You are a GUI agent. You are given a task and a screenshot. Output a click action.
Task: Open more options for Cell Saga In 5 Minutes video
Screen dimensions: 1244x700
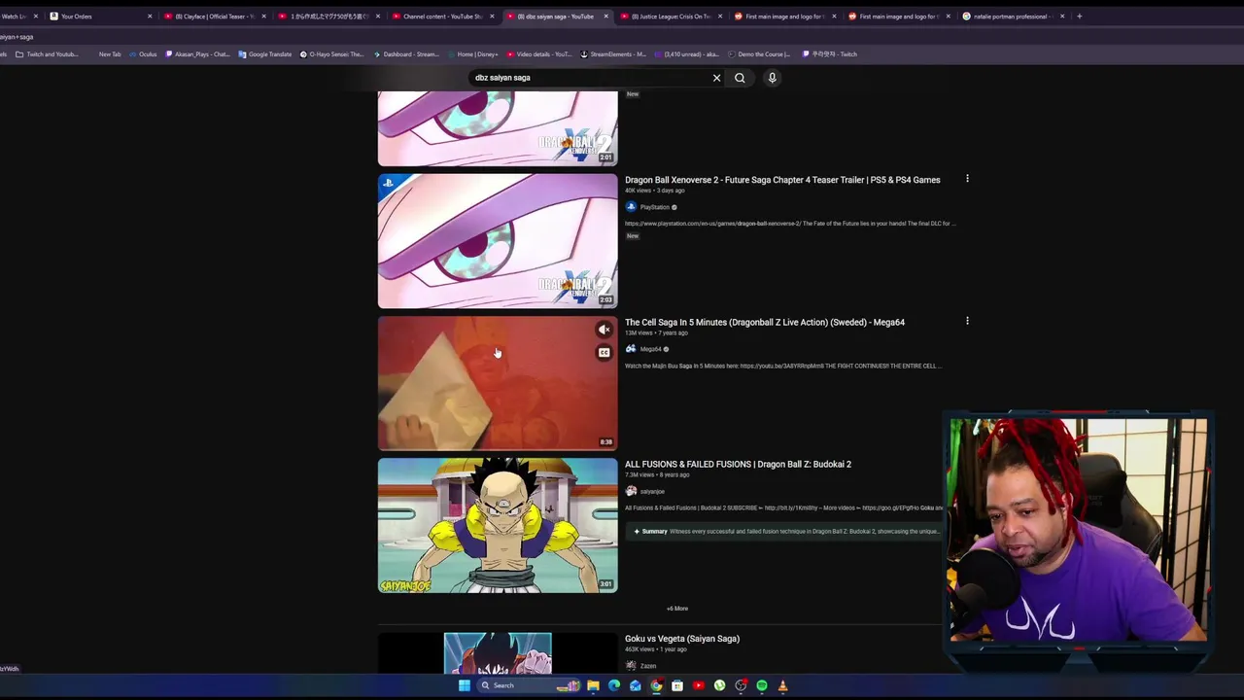(x=966, y=321)
